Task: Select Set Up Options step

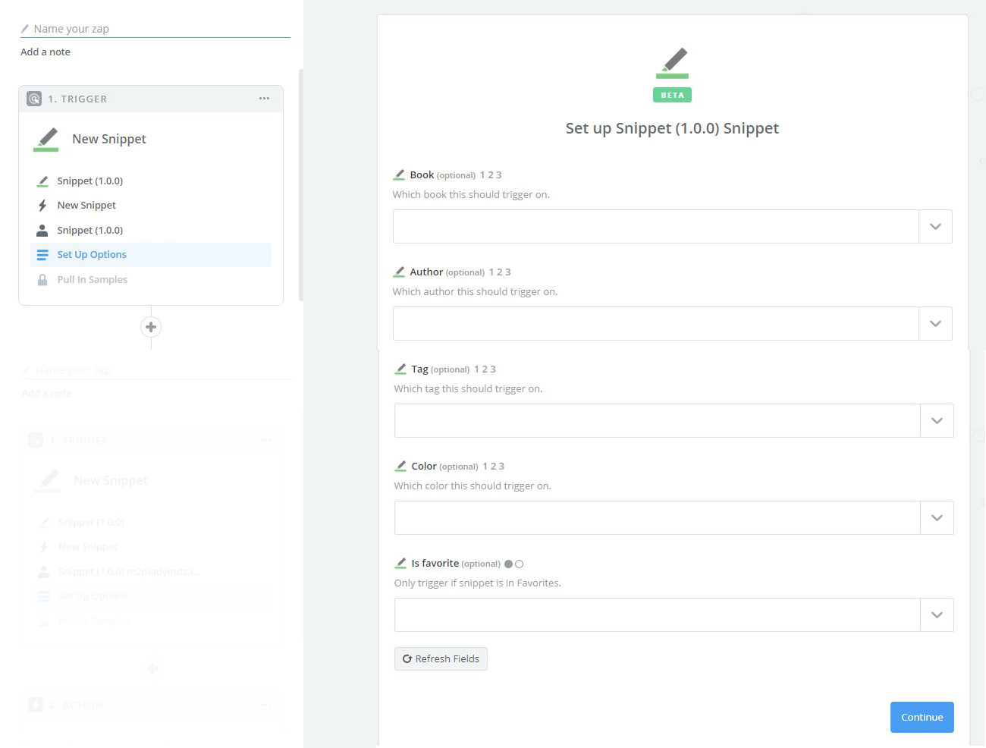Action: (x=92, y=255)
